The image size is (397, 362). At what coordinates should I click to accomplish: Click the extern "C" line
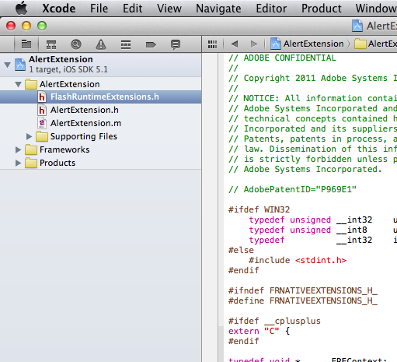click(x=259, y=331)
